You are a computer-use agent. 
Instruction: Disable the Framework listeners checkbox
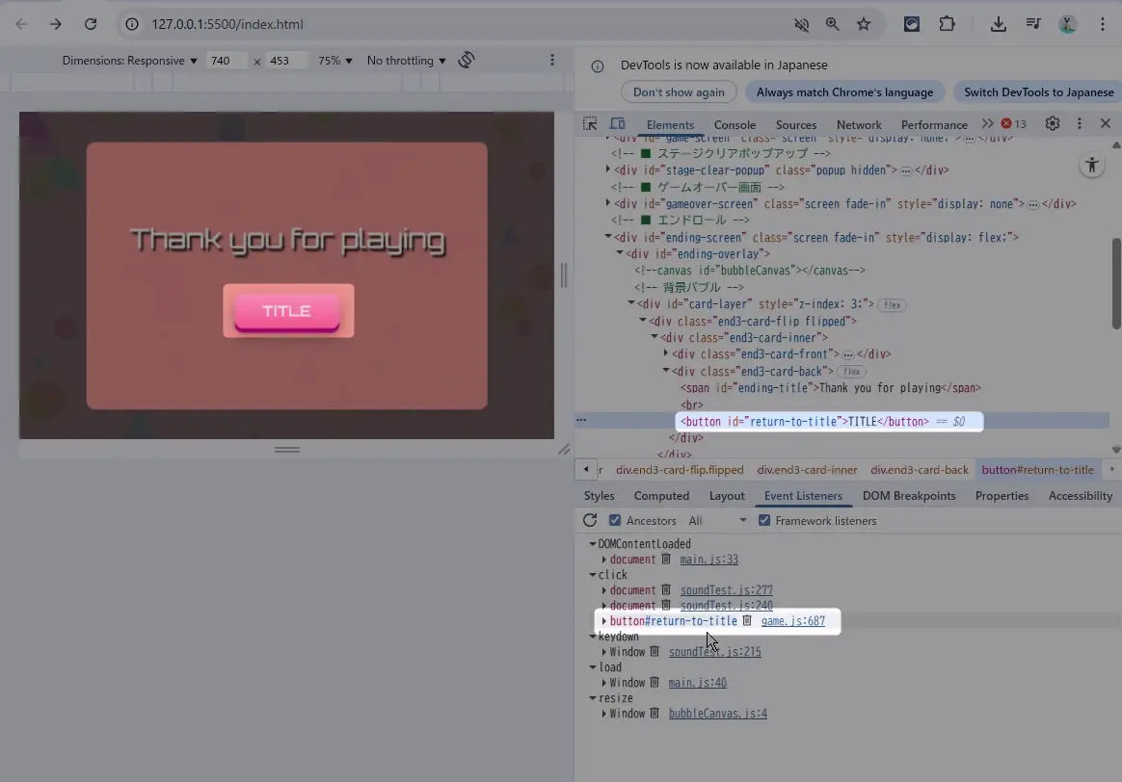[764, 521]
